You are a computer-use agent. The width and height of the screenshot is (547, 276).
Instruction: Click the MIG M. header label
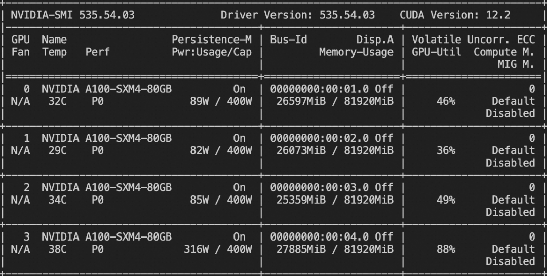click(x=516, y=64)
